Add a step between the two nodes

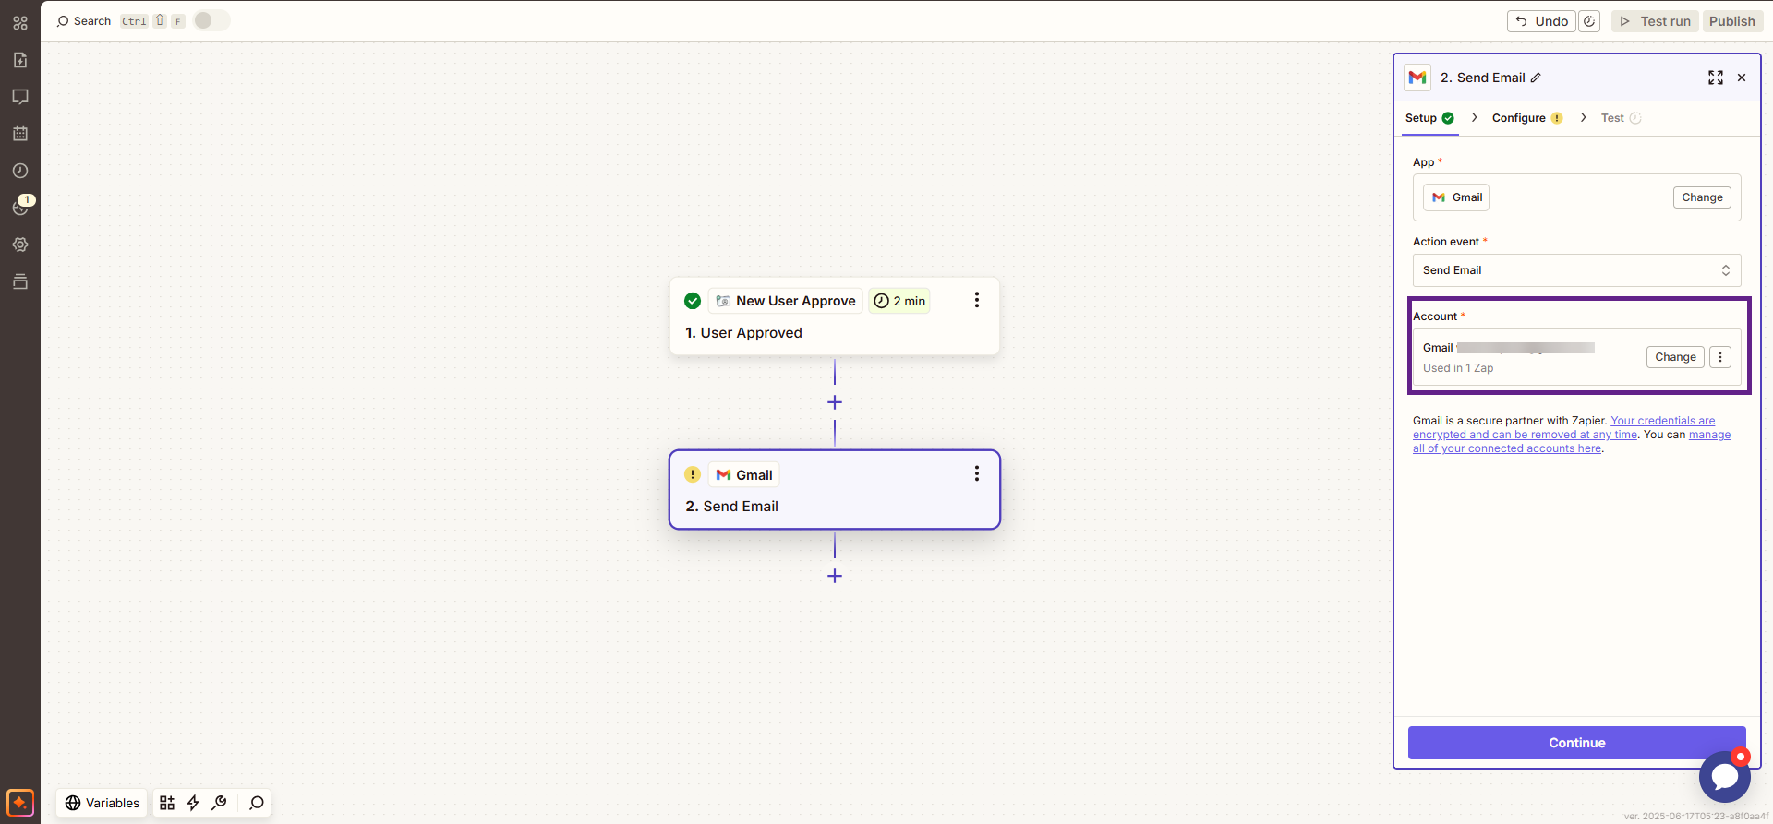835,402
